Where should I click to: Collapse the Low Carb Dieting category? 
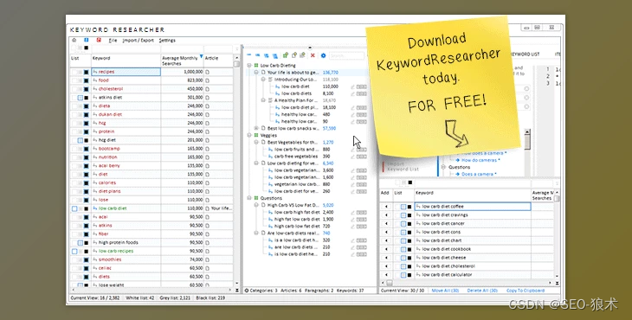pyautogui.click(x=249, y=65)
